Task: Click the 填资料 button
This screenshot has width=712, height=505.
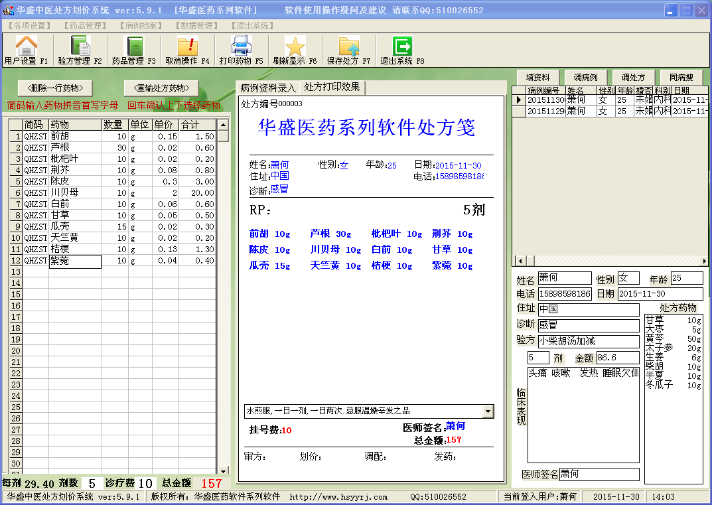Action: [537, 77]
